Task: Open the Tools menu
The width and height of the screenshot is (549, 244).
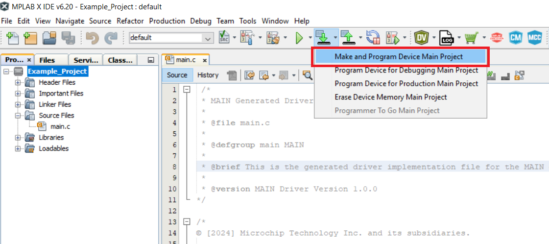Action: [x=248, y=21]
